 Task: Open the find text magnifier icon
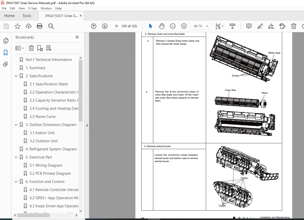pyautogui.click(x=51, y=26)
